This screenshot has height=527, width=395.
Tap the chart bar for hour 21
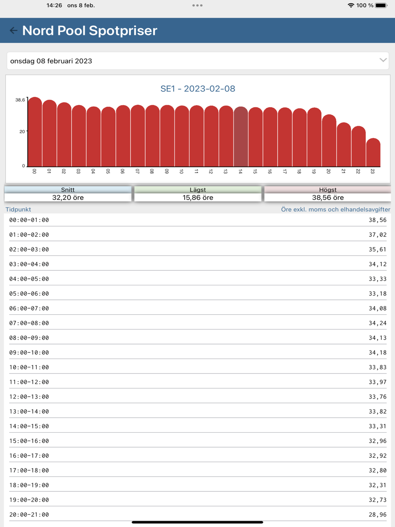[344, 145]
